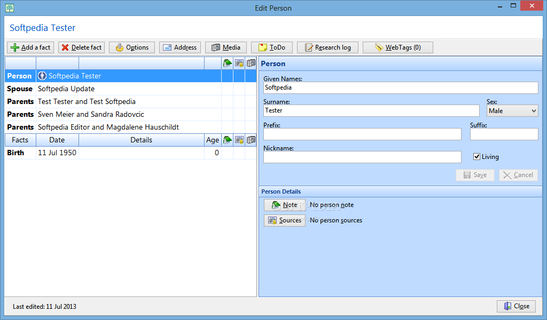
Task: Click sources icon in Facts header row
Action: pos(239,140)
